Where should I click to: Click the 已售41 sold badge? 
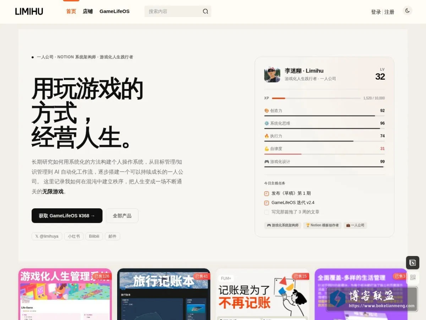201,276
